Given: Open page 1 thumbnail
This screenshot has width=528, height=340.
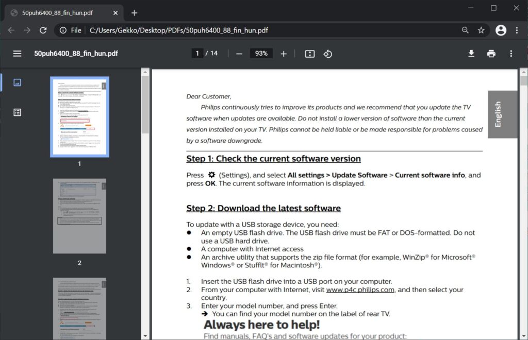Looking at the screenshot, I should (79, 117).
